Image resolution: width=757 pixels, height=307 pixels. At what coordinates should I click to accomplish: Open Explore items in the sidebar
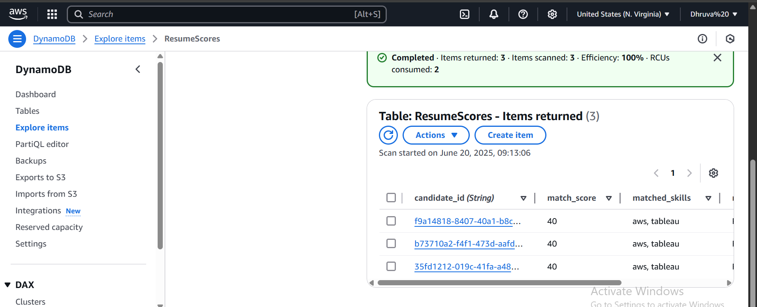click(42, 128)
